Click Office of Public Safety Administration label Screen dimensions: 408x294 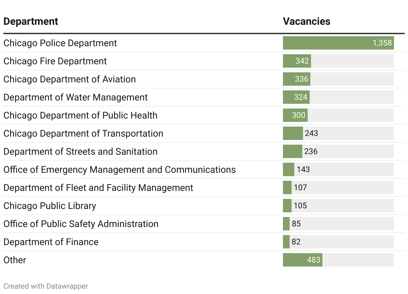pos(81,224)
